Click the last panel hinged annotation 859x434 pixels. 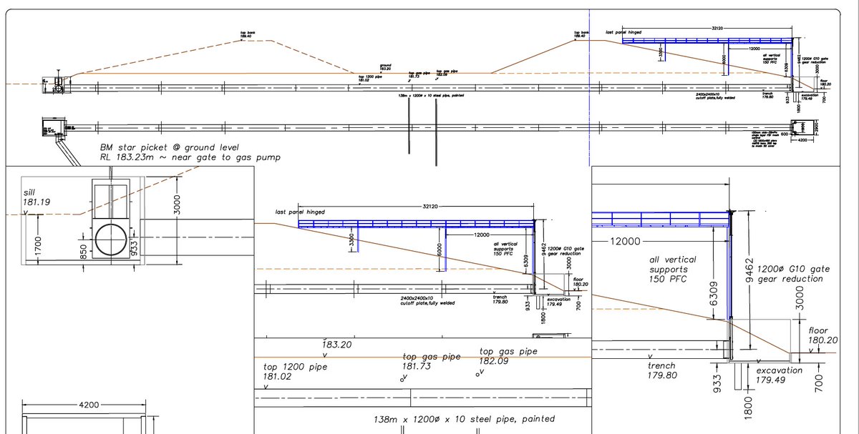pyautogui.click(x=299, y=212)
